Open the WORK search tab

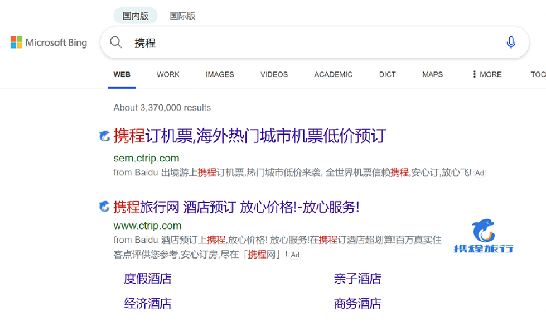(x=168, y=74)
